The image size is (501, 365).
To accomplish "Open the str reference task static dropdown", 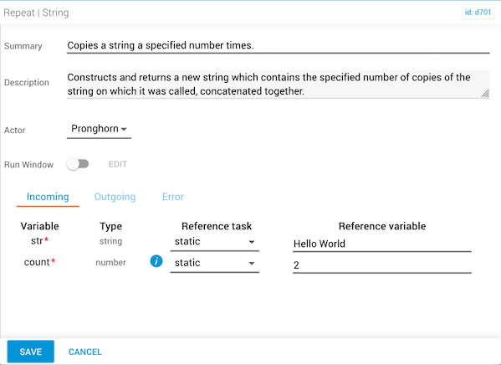I will (214, 242).
